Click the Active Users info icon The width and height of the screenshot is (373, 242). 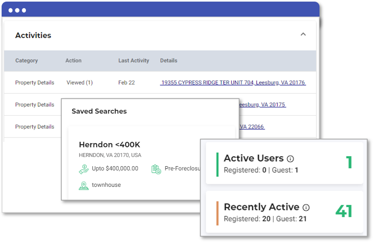290,159
